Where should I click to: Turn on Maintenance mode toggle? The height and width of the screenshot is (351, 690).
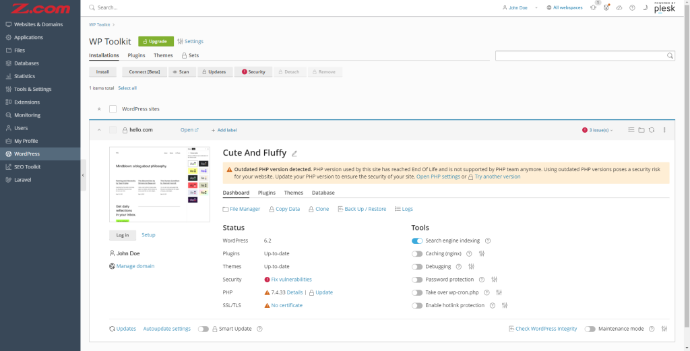(590, 329)
